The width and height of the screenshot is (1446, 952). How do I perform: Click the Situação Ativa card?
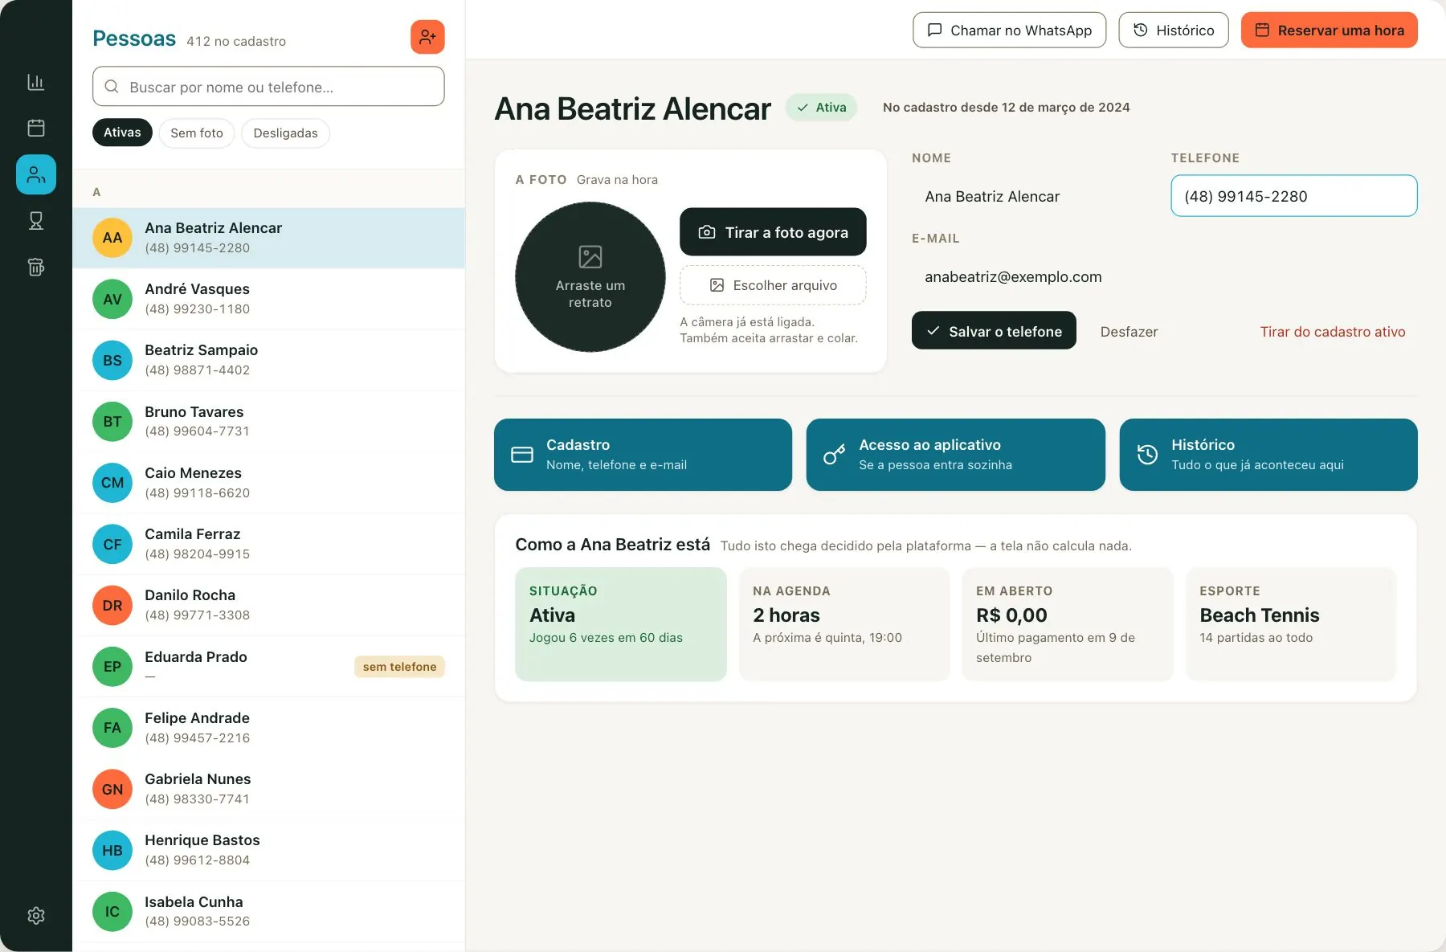tap(621, 624)
